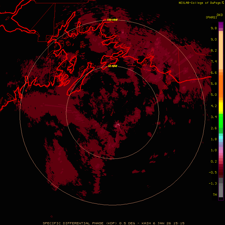
Task: Click the orange band of the color bar
Action: [x=221, y=86]
